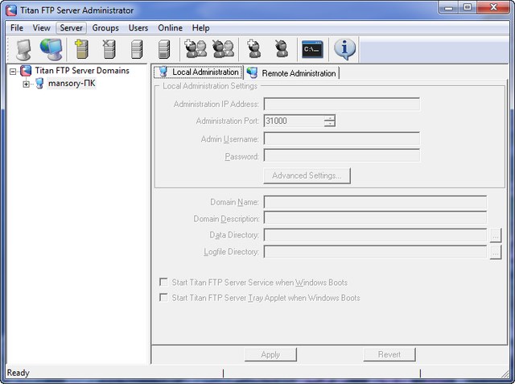
Task: Browse for the Logfile Directory
Action: click(496, 252)
